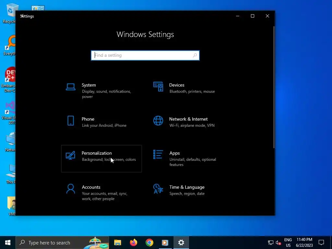The image size is (332, 249).
Task: Open the Accounts category title
Action: tap(91, 187)
